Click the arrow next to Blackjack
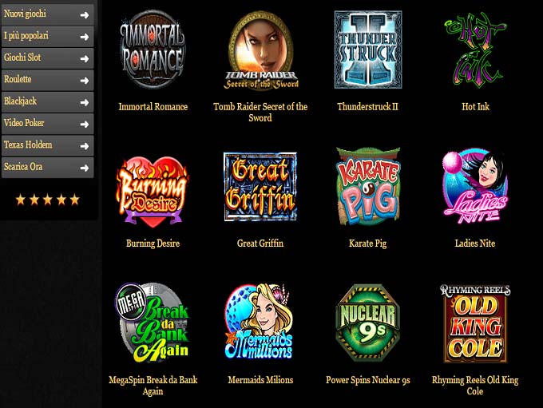543x408 pixels. 84,102
